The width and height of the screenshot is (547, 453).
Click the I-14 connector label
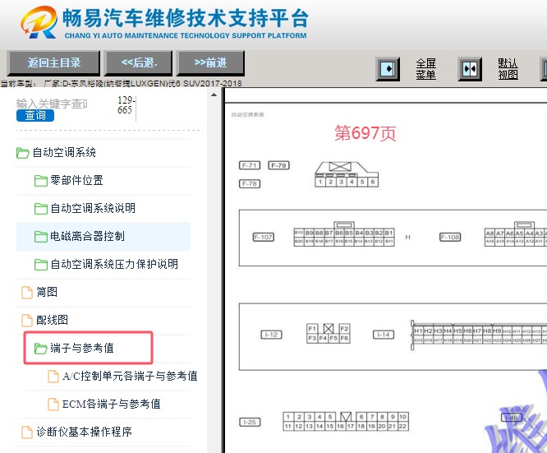point(384,335)
